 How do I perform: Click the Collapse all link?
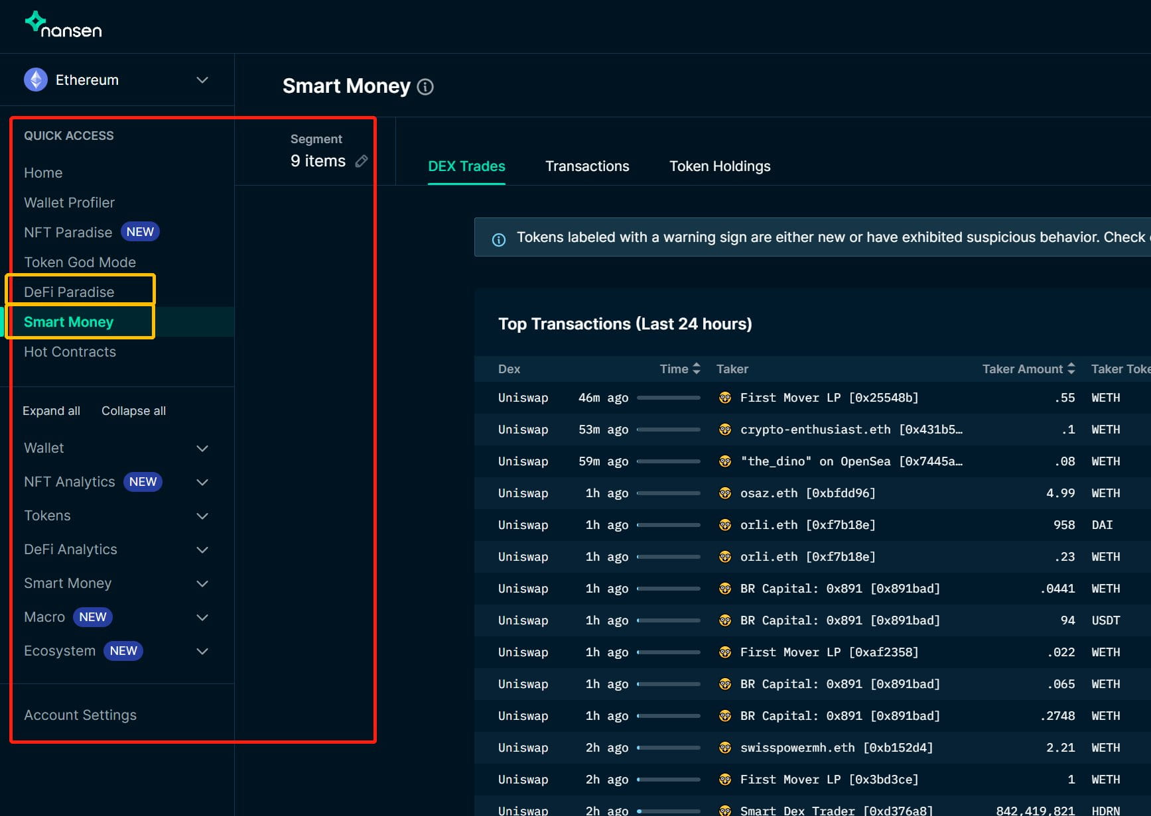[133, 411]
